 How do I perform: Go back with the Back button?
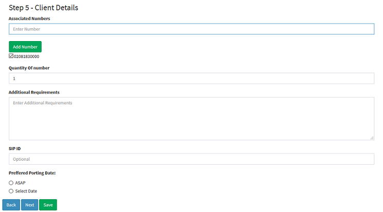(x=11, y=205)
